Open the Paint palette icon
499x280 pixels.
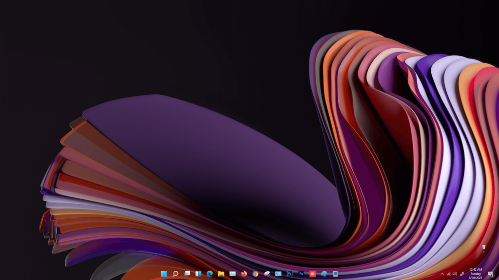pos(324,274)
